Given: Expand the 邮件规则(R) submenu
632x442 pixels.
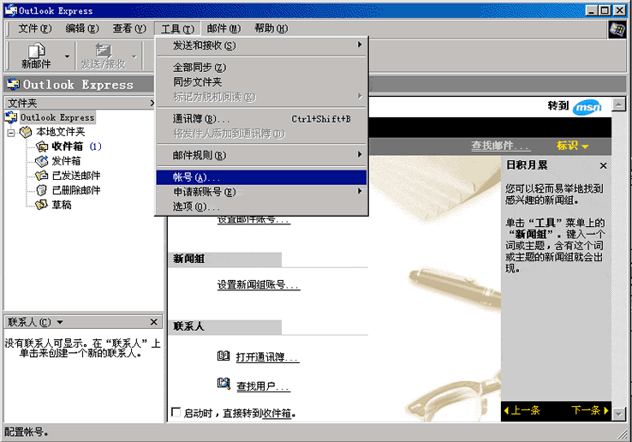Looking at the screenshot, I should coord(261,155).
